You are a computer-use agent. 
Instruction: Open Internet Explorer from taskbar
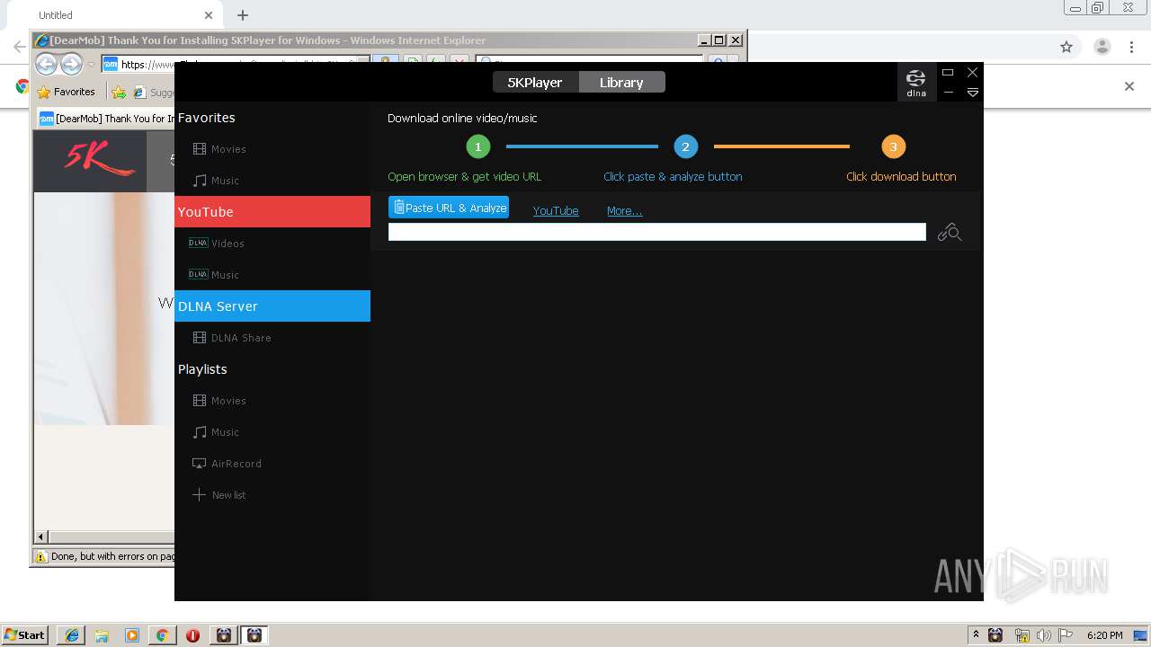(72, 635)
